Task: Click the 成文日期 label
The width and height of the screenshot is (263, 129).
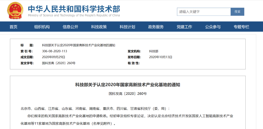Action: pos(27,57)
